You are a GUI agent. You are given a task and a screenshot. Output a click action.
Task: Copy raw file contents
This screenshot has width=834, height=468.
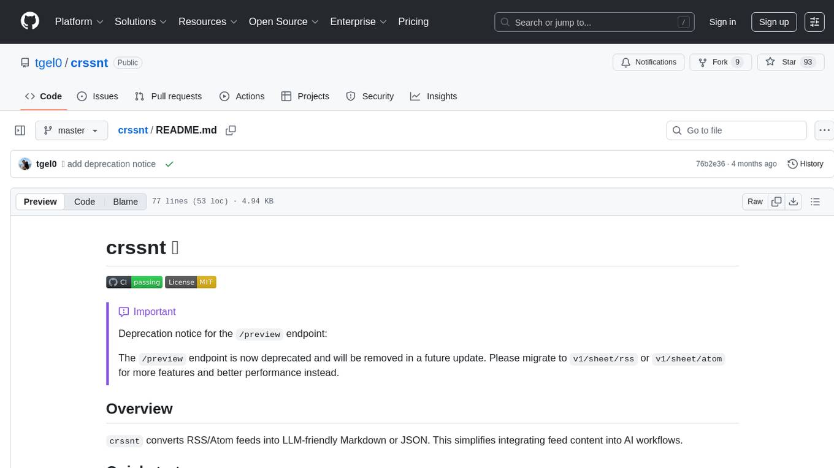776,202
